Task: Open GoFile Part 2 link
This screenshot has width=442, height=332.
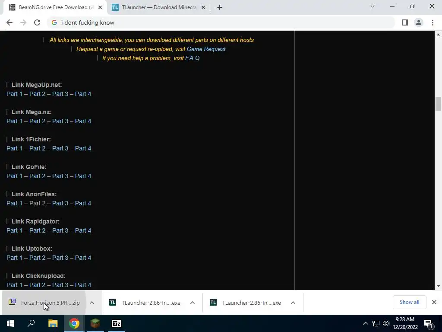Action: 37,176
